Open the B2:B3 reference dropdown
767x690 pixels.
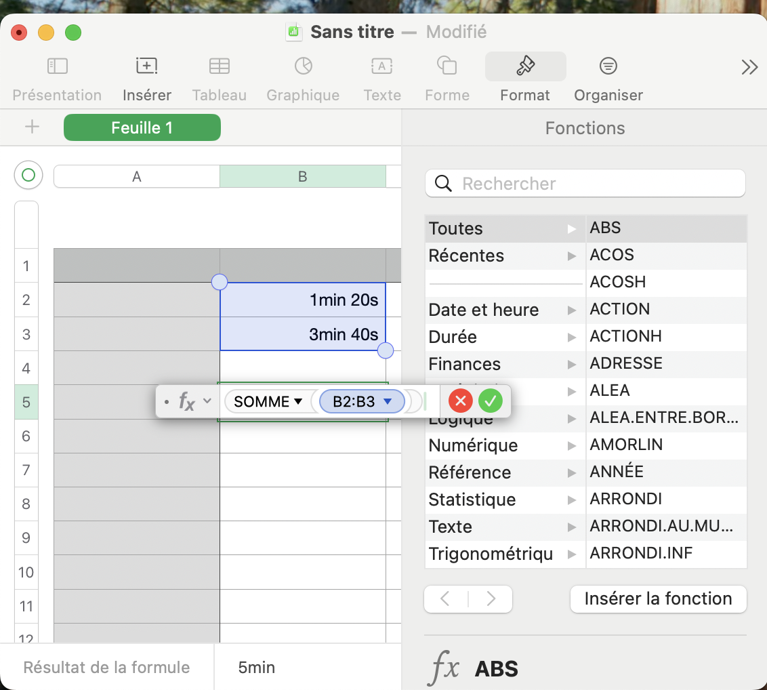coord(388,402)
